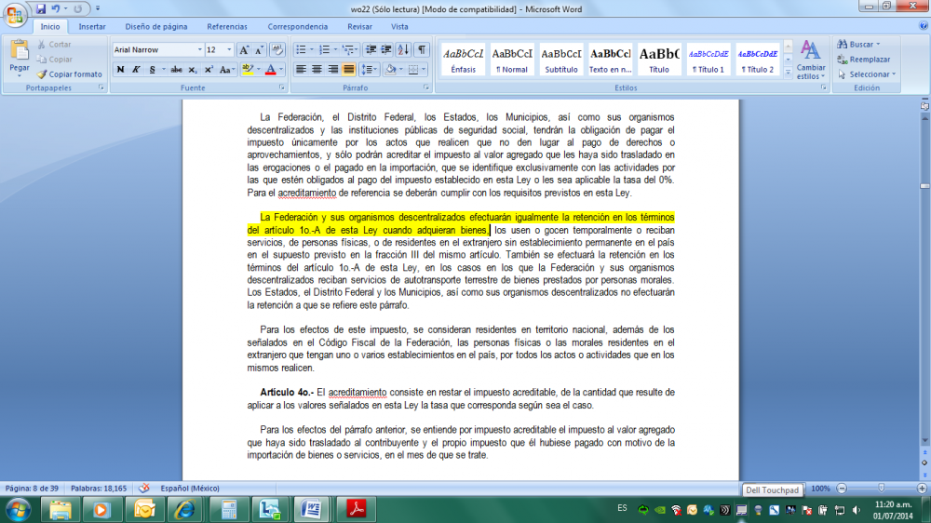Go to the Revisar tab
The image size is (931, 523).
click(359, 27)
